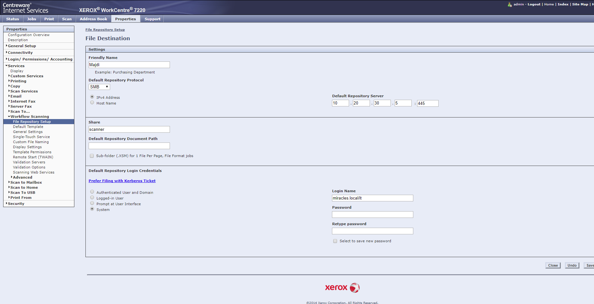Select the IPv4 Address radio button
This screenshot has height=304, width=594.
(x=92, y=97)
